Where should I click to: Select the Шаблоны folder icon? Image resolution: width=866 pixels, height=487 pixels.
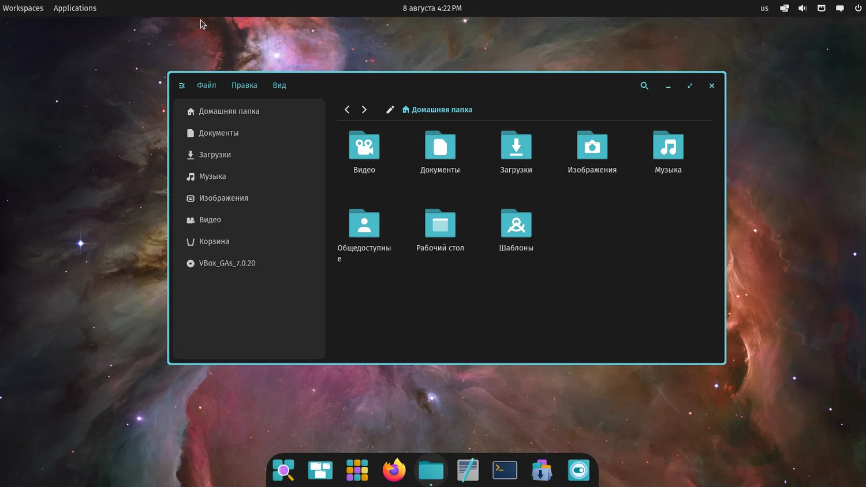(x=516, y=224)
